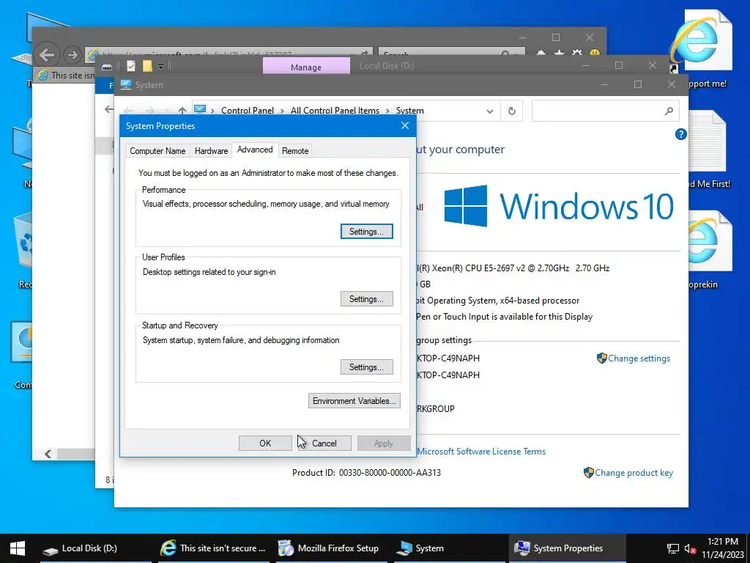Click Internet Explorer smiley feedback icon
Viewport: 750px width, 563px height.
tap(595, 54)
